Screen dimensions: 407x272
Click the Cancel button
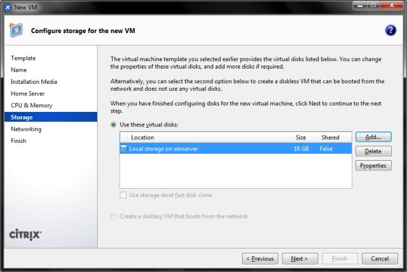[380, 259]
